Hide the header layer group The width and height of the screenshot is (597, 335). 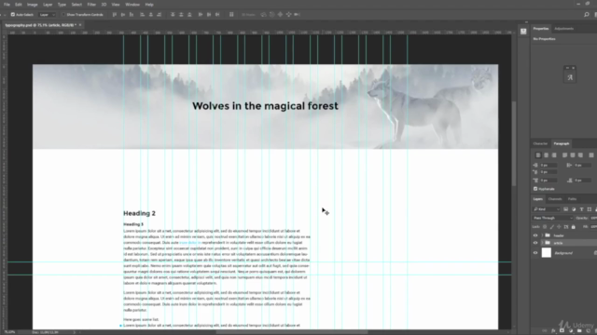[x=535, y=235]
